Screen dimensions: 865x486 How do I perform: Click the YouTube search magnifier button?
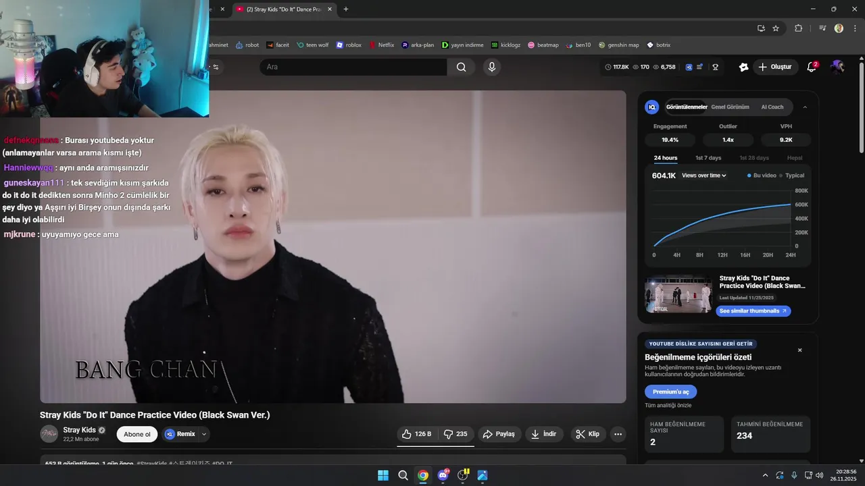[461, 67]
